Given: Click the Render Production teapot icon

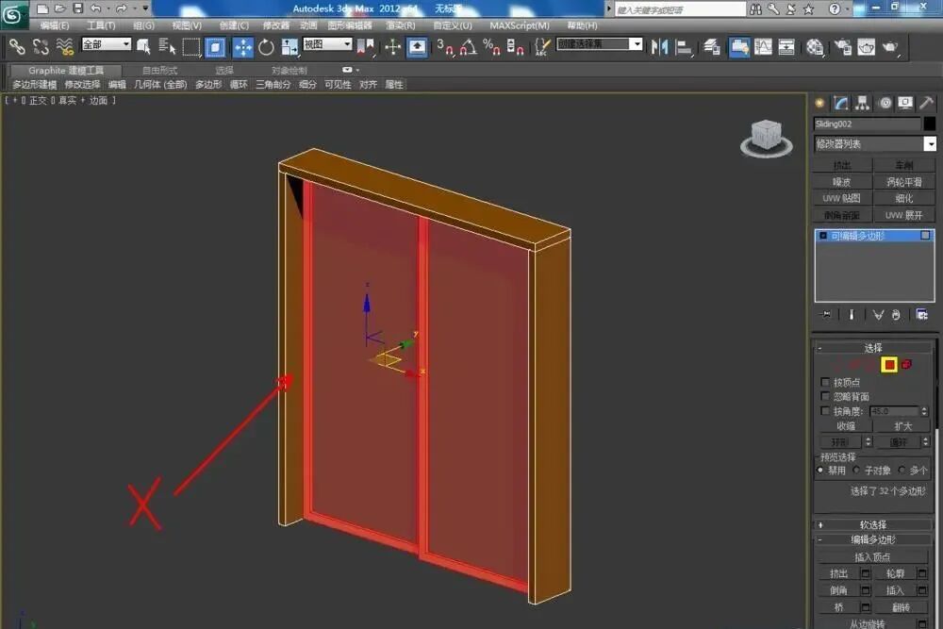Looking at the screenshot, I should (x=890, y=47).
